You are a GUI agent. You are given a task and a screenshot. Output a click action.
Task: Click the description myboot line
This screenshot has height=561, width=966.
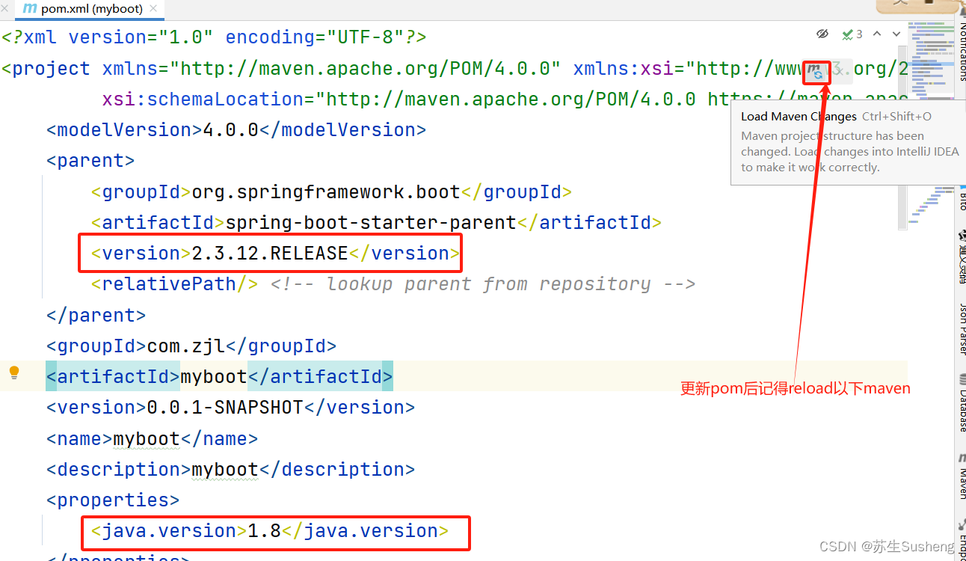(x=230, y=470)
